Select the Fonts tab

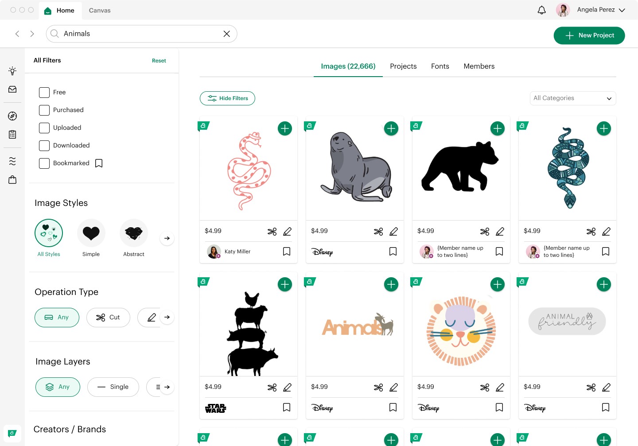440,66
